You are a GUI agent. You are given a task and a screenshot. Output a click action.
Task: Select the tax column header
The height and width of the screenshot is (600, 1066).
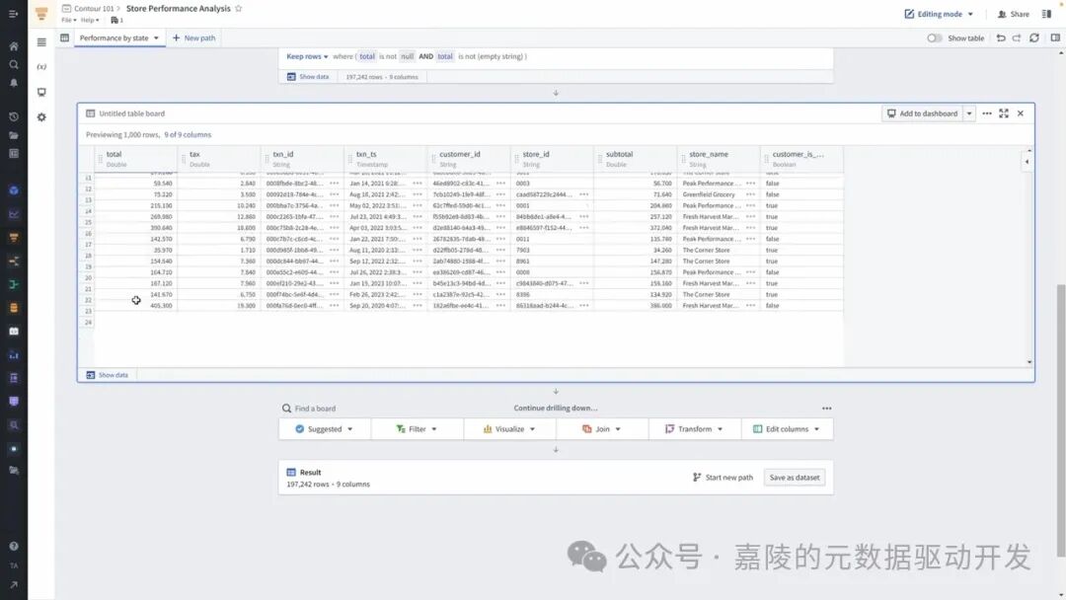pos(219,159)
